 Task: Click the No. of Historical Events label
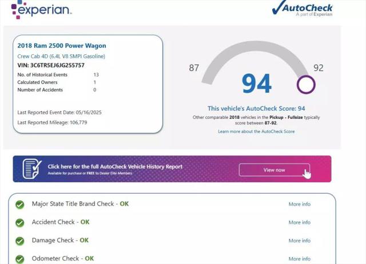coord(42,75)
